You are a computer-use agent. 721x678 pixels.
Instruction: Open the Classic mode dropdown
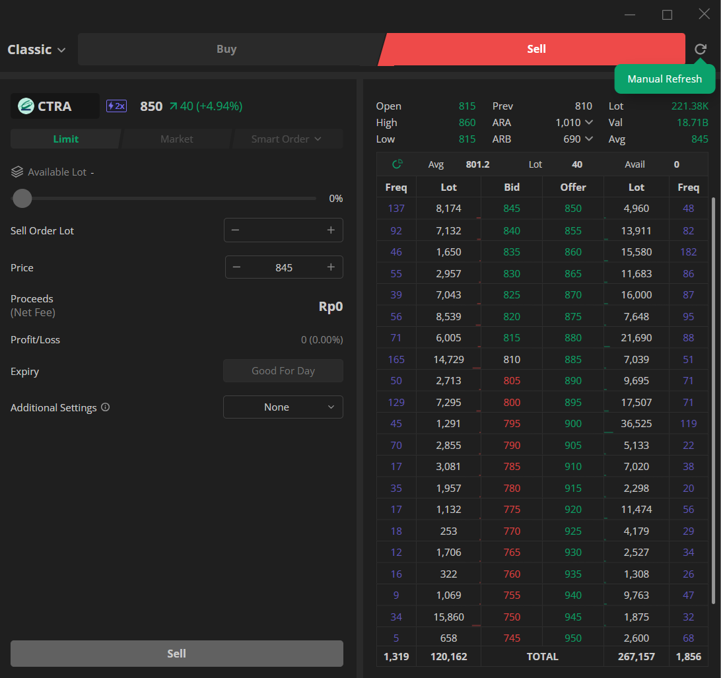coord(37,50)
